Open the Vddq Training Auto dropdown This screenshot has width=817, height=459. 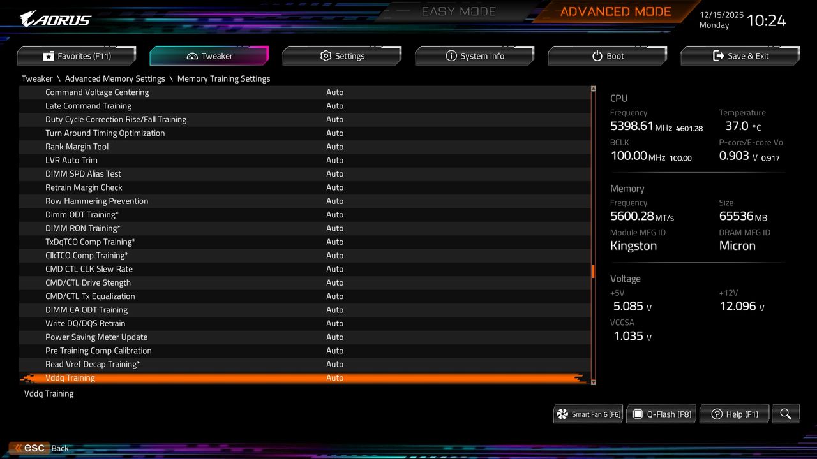pyautogui.click(x=335, y=377)
